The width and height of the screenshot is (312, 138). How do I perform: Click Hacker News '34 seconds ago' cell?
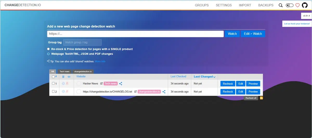click(x=179, y=83)
